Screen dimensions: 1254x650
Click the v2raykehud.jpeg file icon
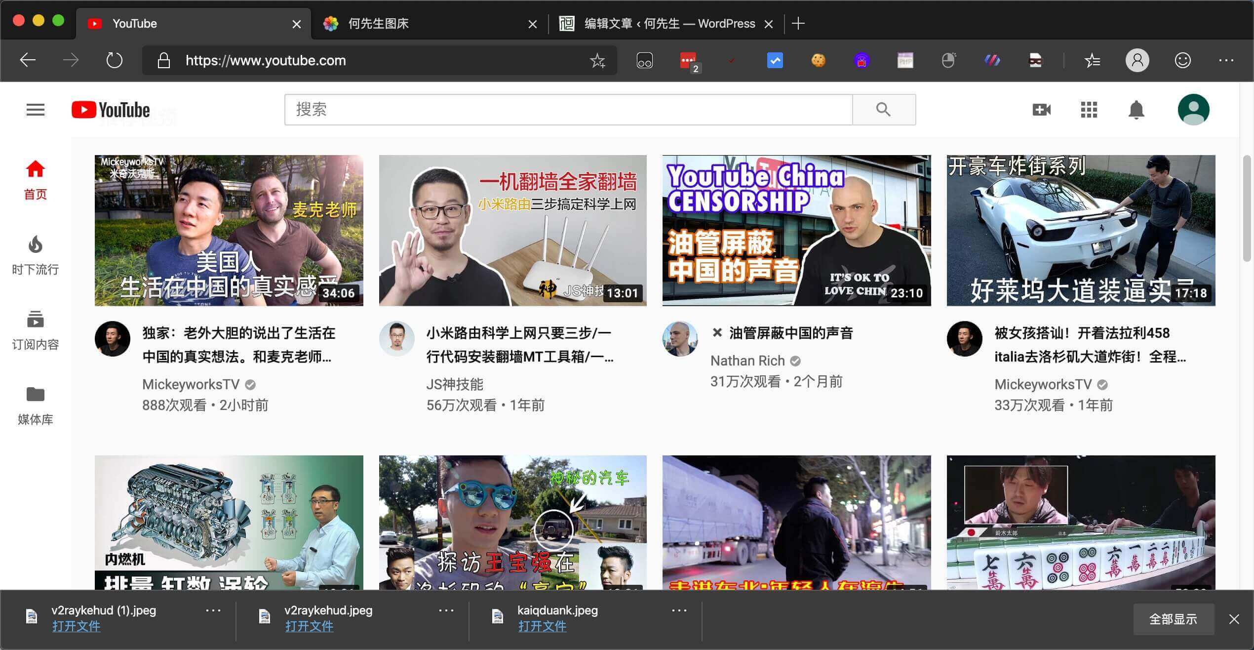(x=264, y=616)
